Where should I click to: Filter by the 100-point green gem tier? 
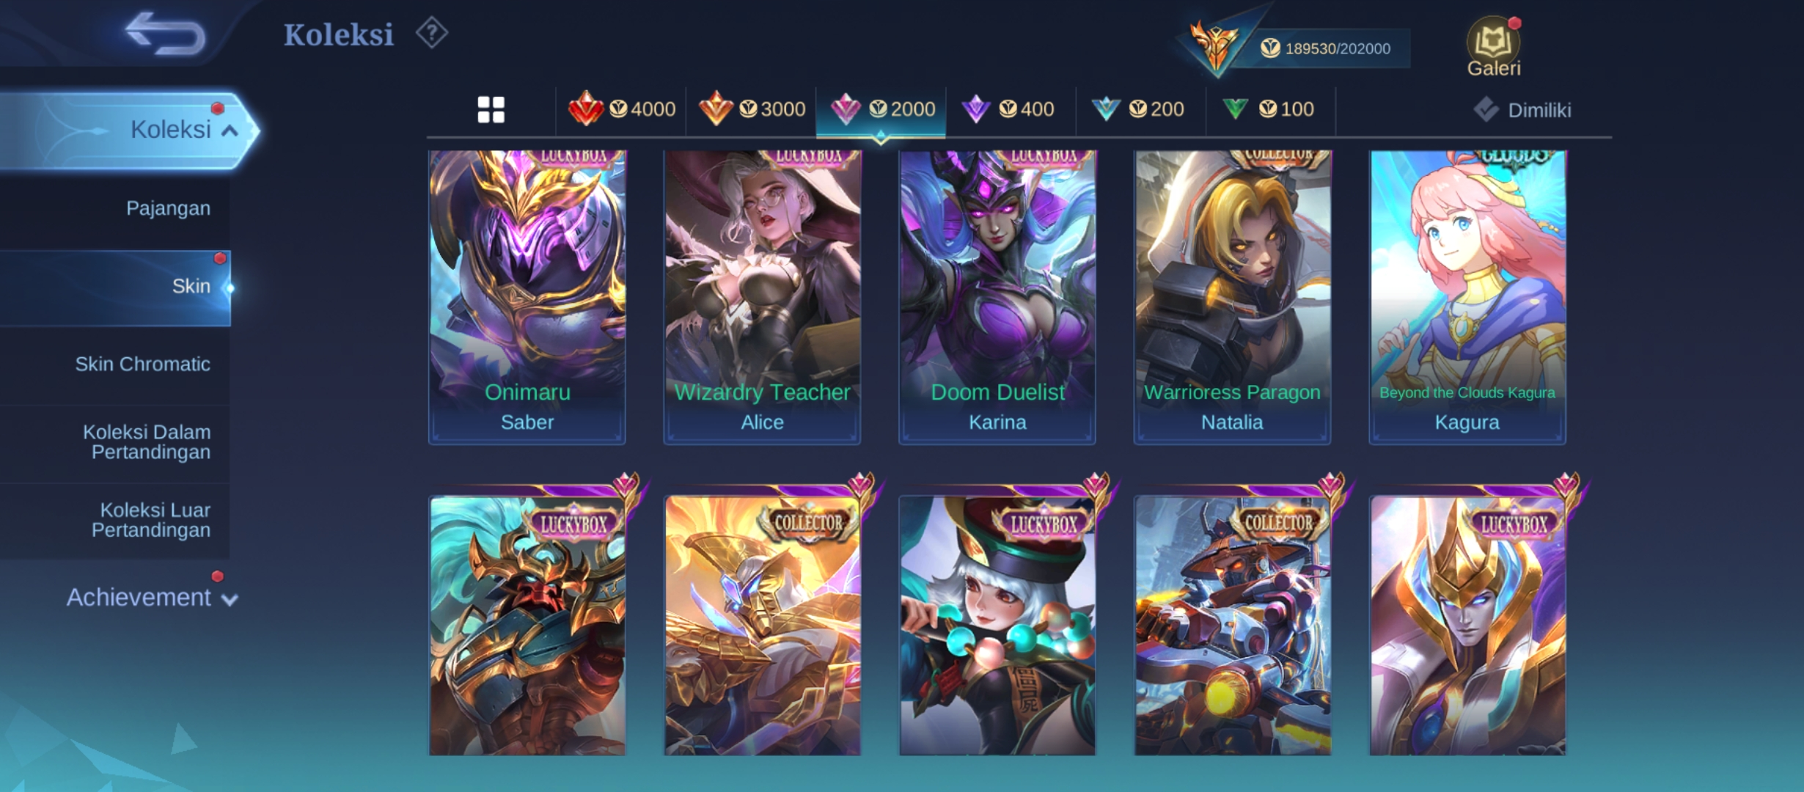[1268, 109]
